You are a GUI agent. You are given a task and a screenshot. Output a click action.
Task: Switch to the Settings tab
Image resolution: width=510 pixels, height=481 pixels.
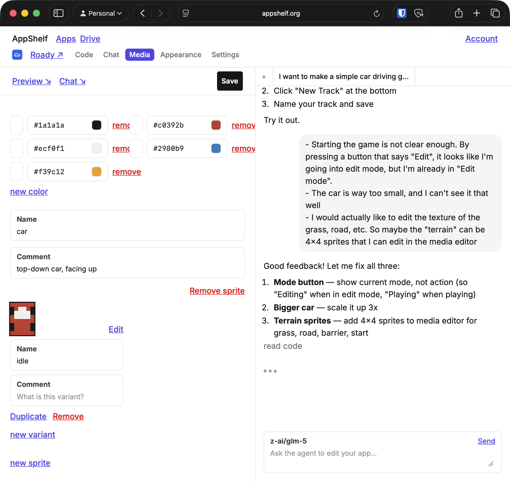(x=225, y=55)
